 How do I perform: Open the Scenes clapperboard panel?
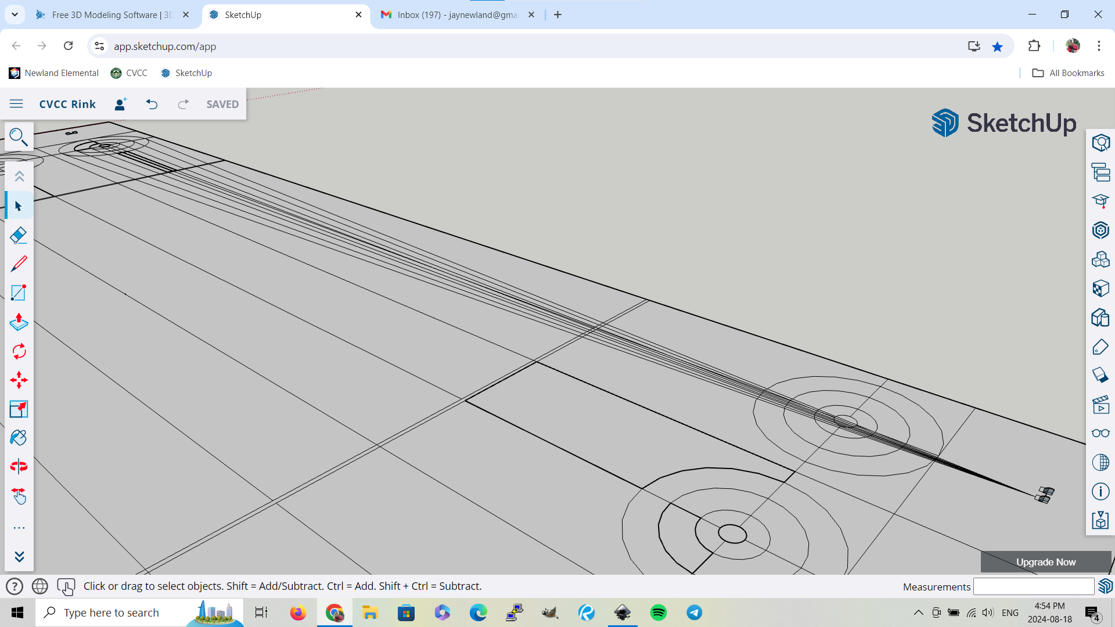[x=1100, y=405]
